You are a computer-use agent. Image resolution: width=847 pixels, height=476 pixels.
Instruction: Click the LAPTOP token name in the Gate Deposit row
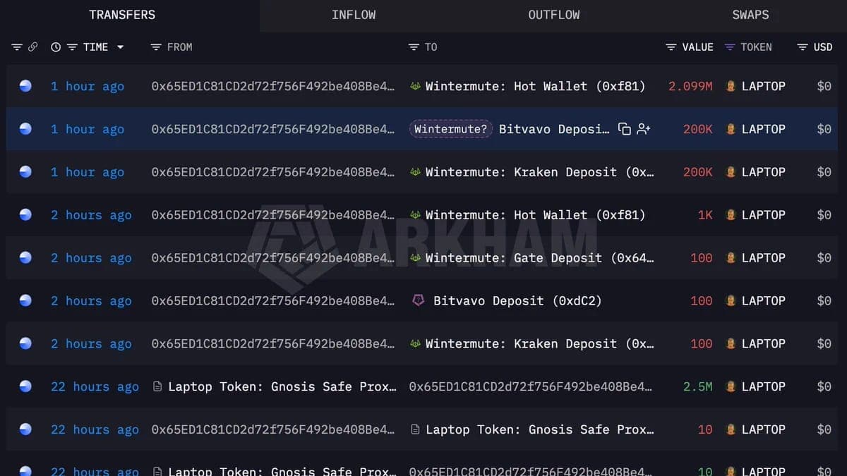pyautogui.click(x=763, y=258)
